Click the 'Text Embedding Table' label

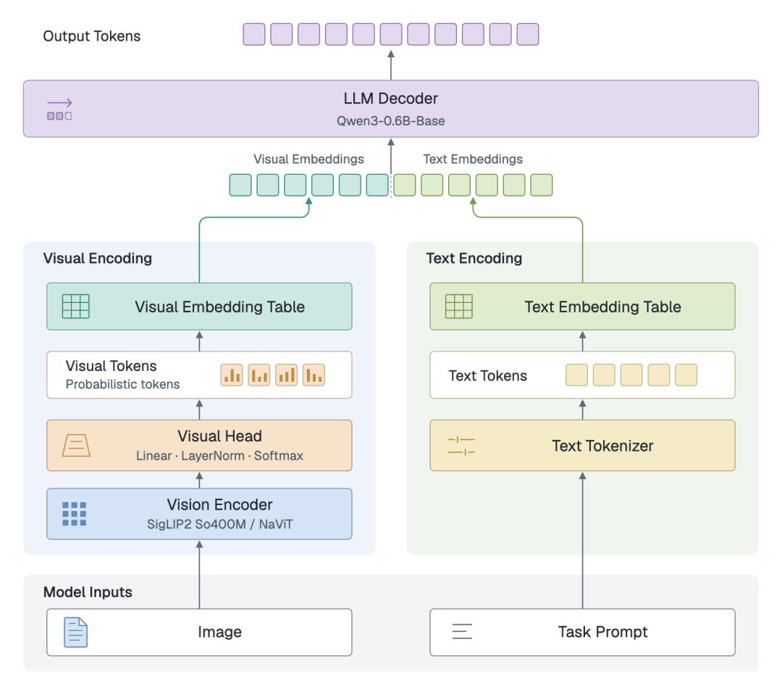602,307
